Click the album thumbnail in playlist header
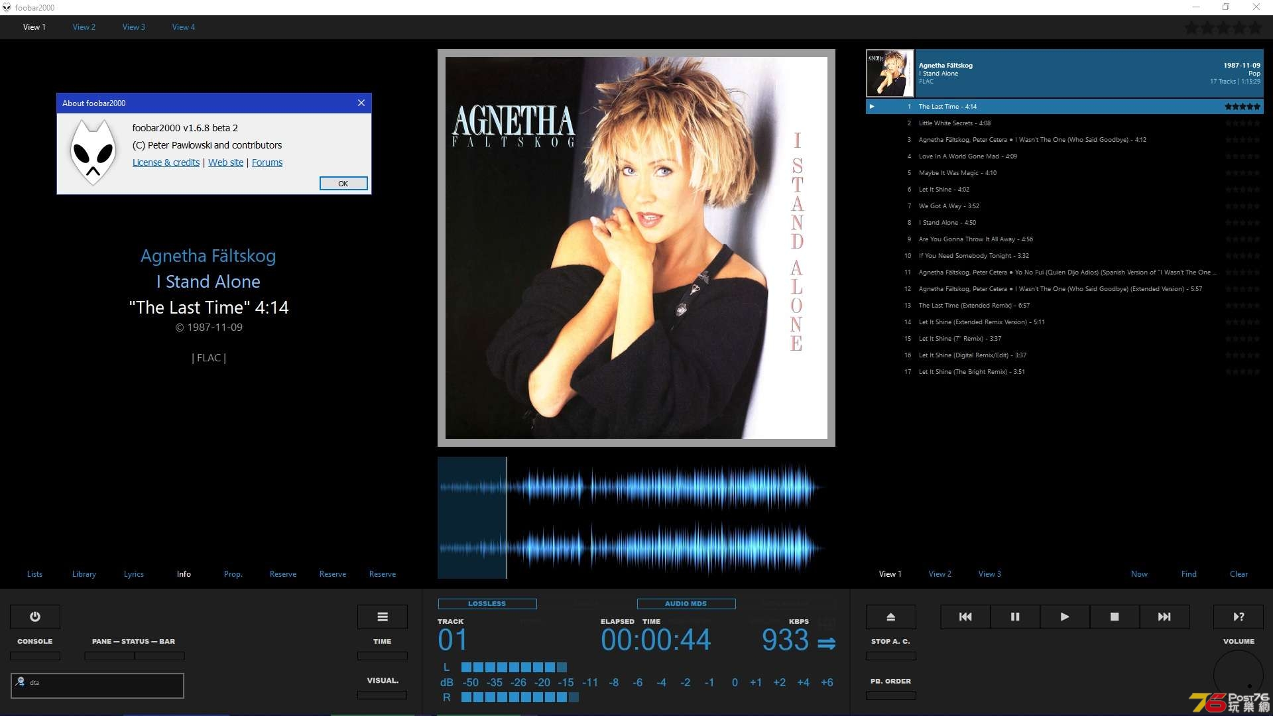1273x716 pixels. tap(890, 73)
